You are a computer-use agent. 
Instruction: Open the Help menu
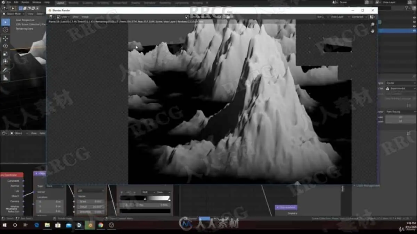(x=47, y=2)
